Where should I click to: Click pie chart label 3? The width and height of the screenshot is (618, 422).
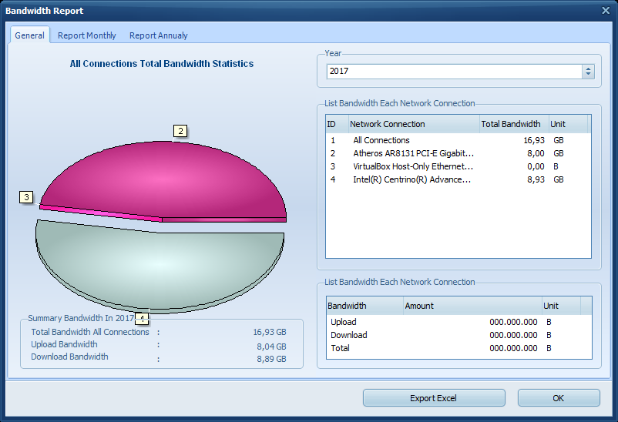[26, 197]
